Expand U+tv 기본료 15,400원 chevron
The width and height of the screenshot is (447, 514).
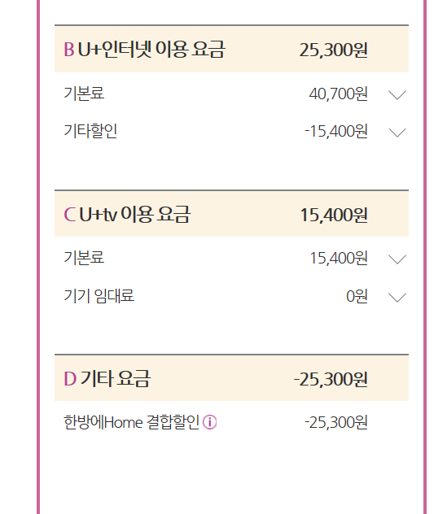pos(397,259)
